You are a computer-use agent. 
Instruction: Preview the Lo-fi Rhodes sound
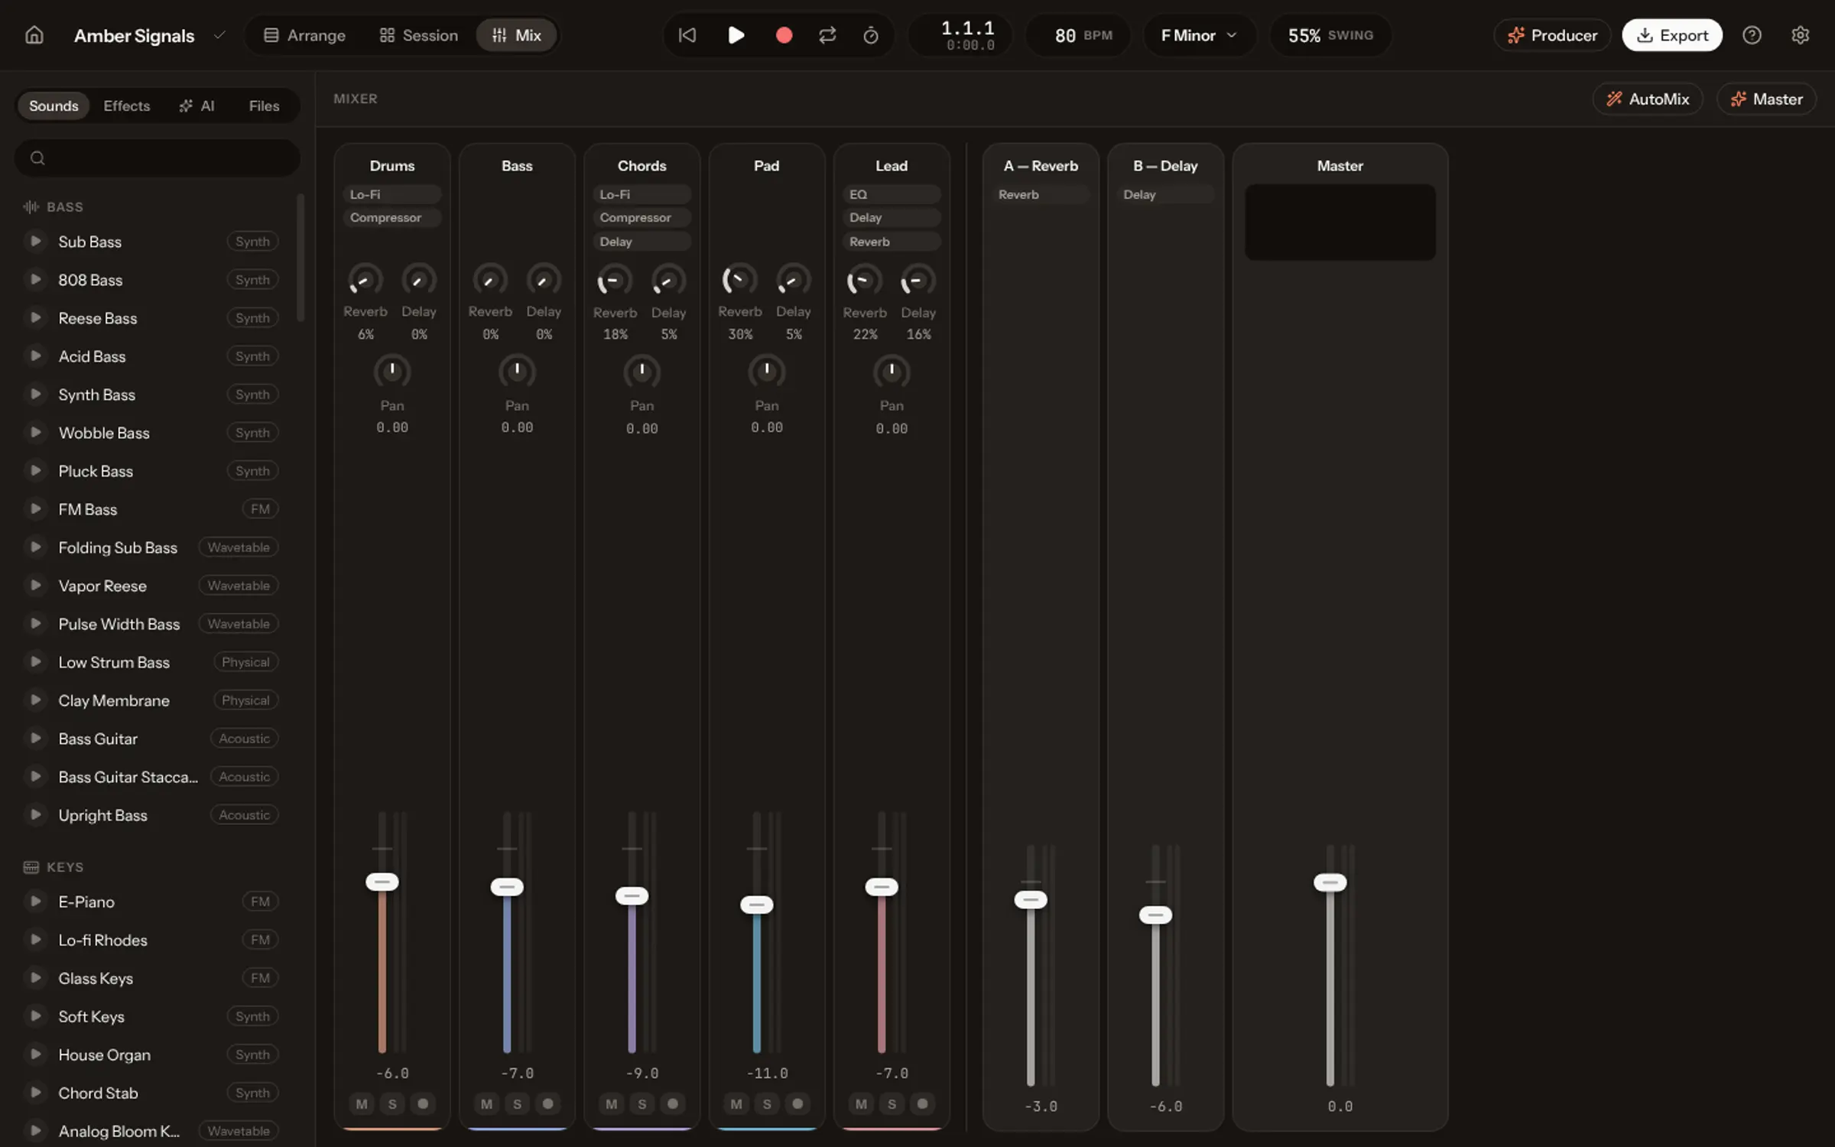point(35,940)
